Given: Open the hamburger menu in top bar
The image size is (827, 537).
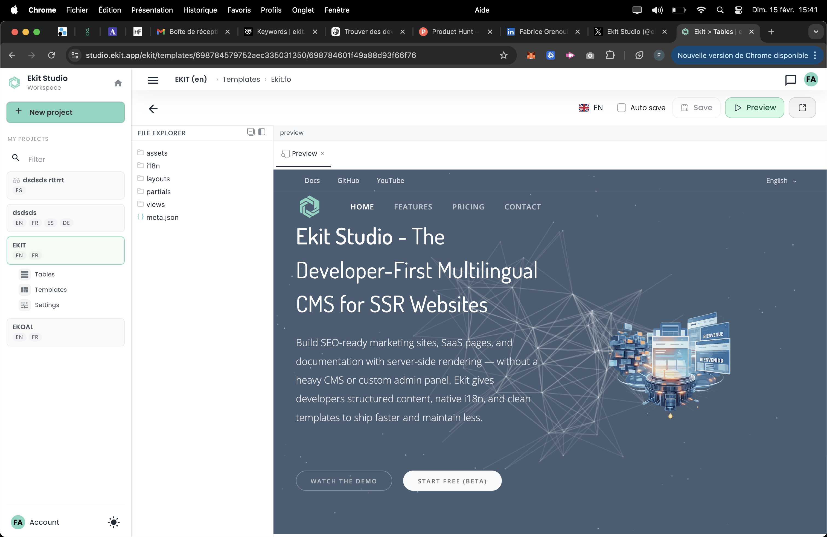Looking at the screenshot, I should point(153,80).
